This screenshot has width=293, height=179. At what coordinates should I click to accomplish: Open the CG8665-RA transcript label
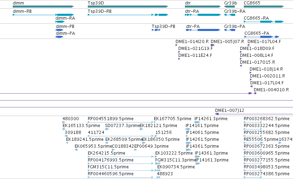[x=256, y=18]
